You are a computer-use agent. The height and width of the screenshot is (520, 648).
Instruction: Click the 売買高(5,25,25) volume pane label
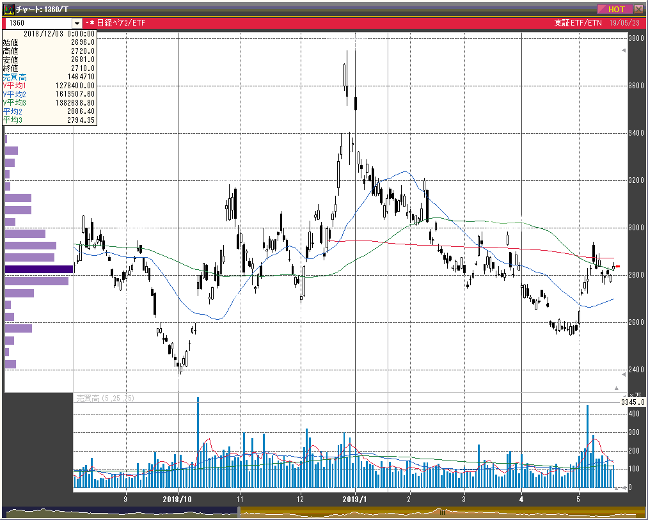click(x=106, y=398)
